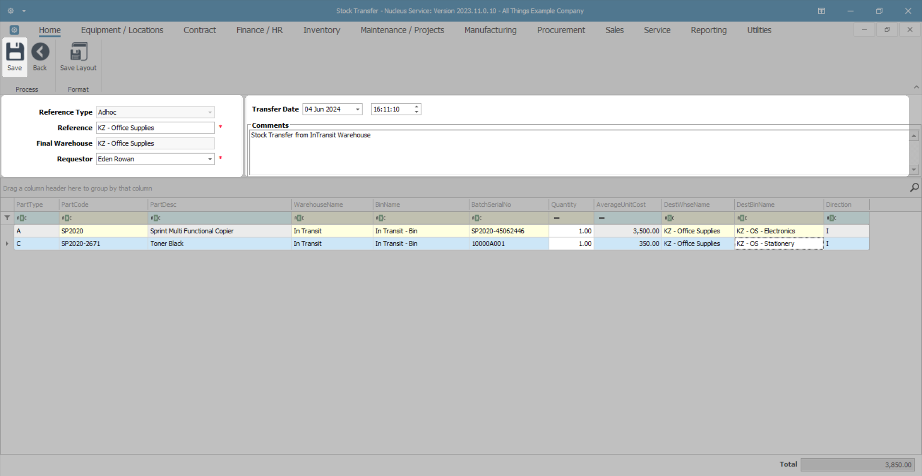The image size is (922, 476).
Task: Go back using the Back button
Action: pos(40,57)
